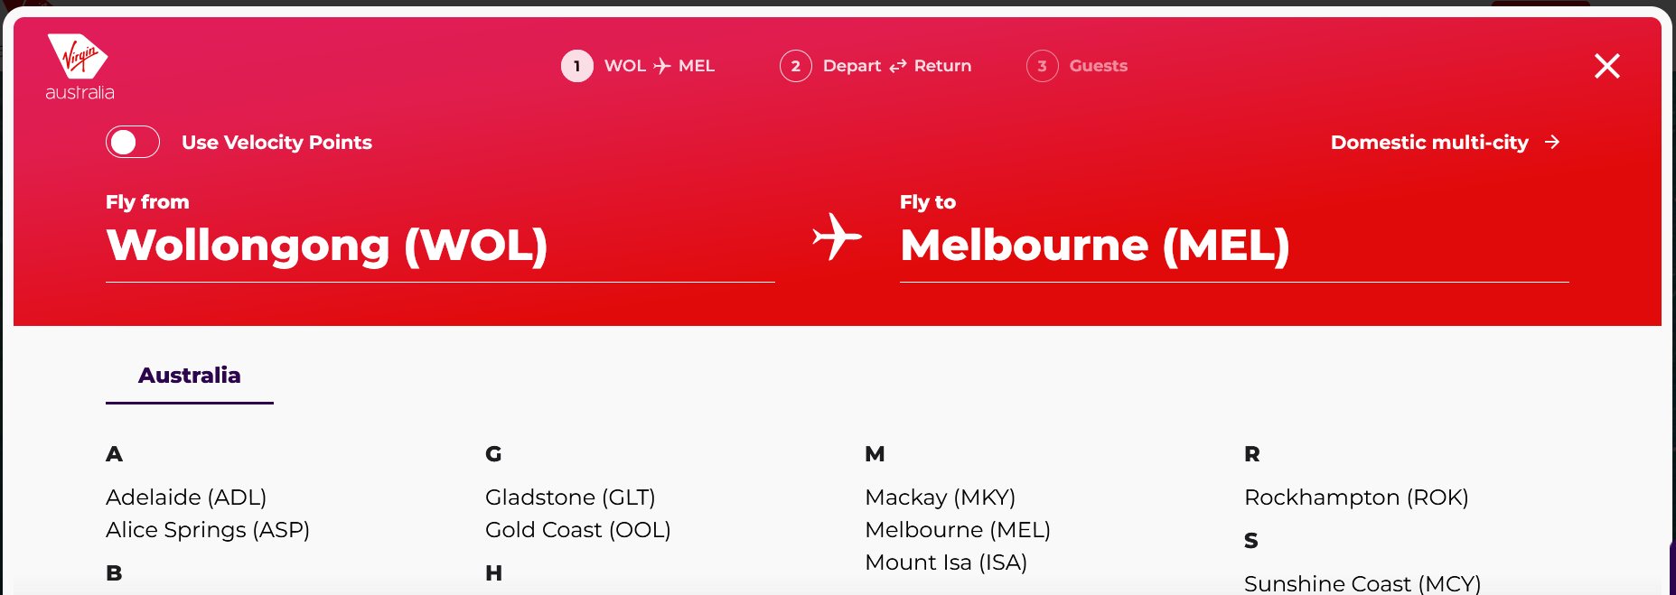Switch to the Australia tab

point(189,375)
